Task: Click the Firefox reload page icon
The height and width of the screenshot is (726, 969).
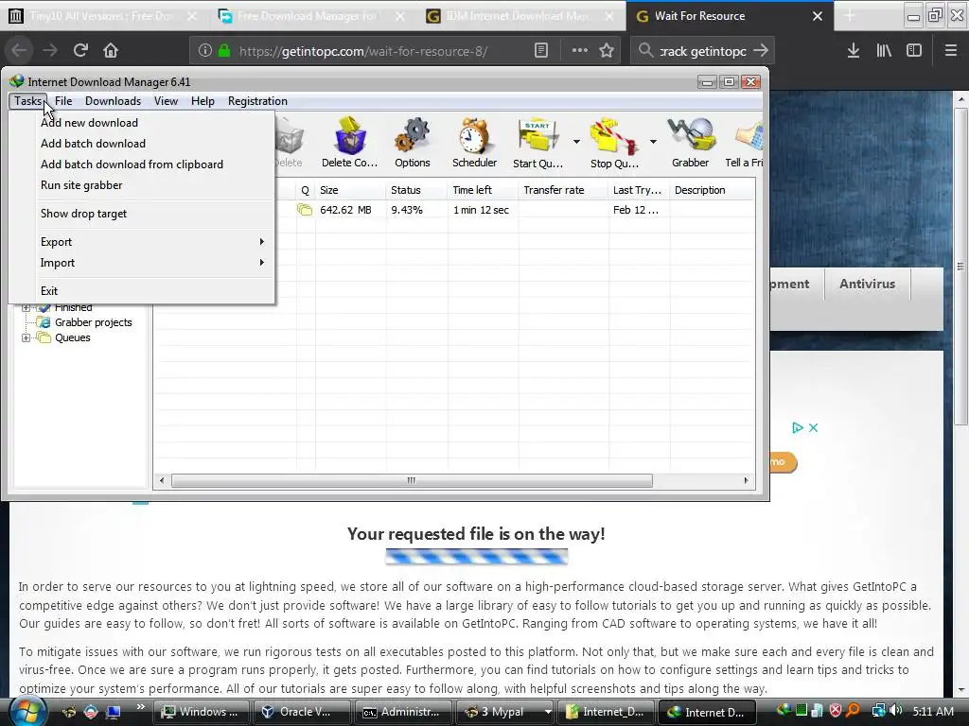Action: coord(80,50)
